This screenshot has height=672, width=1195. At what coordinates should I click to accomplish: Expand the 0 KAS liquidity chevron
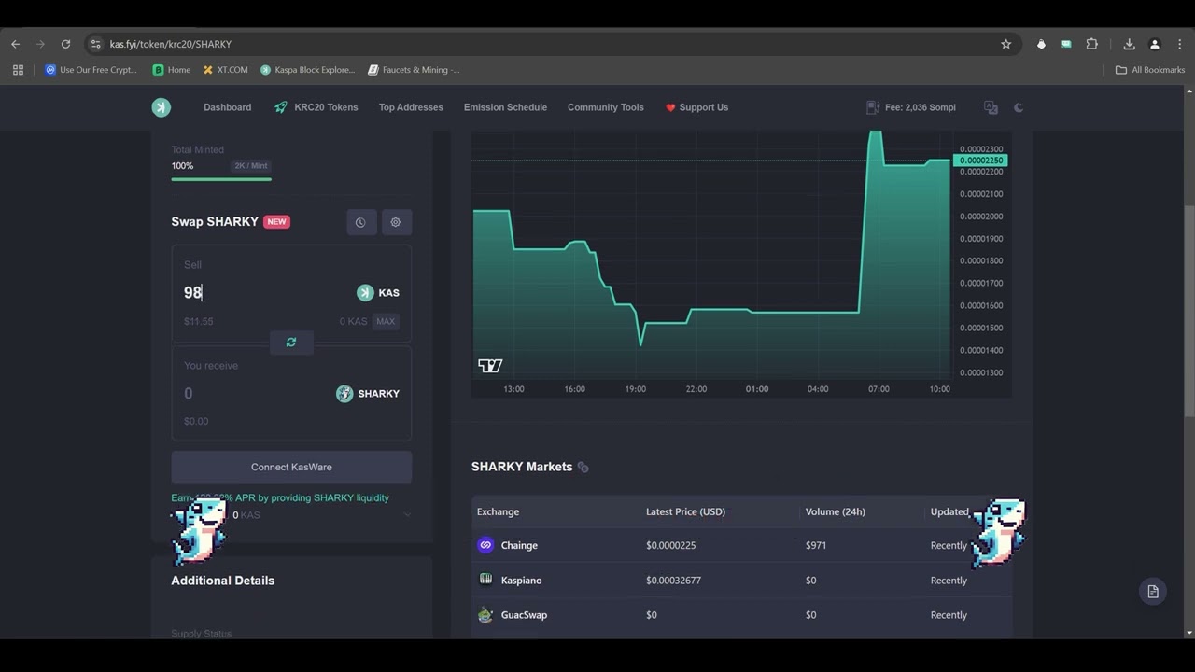point(406,515)
